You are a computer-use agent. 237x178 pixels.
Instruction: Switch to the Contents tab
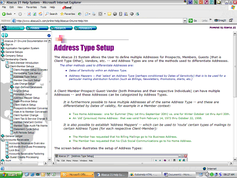tap(13, 28)
